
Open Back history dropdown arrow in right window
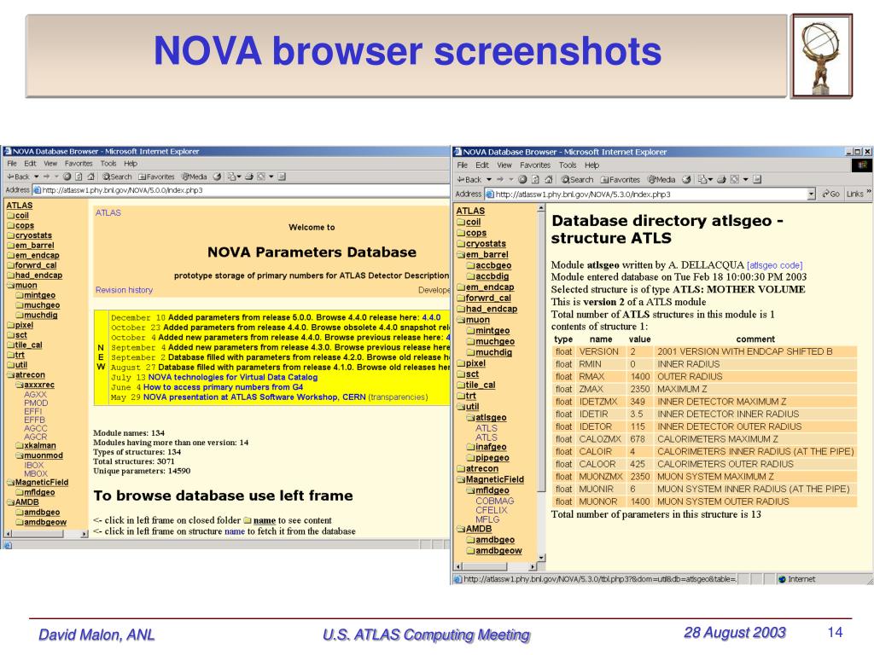(489, 179)
